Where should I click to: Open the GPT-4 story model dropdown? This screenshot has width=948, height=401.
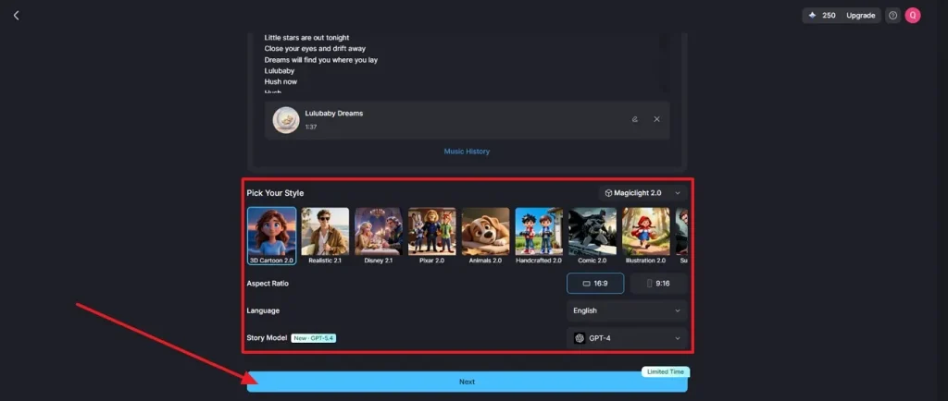point(627,338)
